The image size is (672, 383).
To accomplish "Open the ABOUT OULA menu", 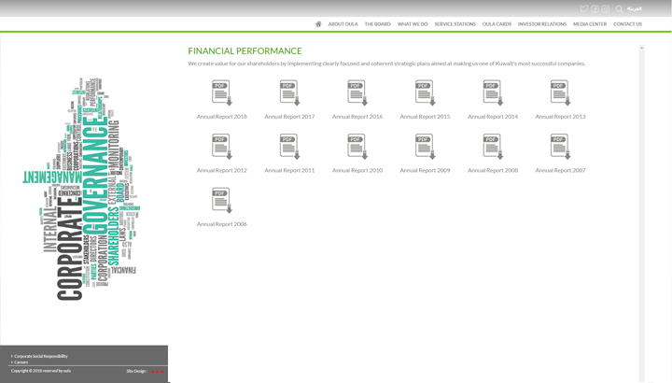I will click(343, 24).
